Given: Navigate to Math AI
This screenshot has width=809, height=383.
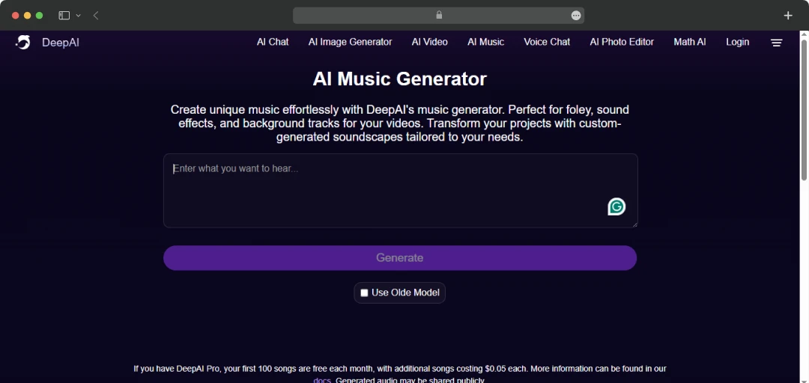Looking at the screenshot, I should 690,43.
